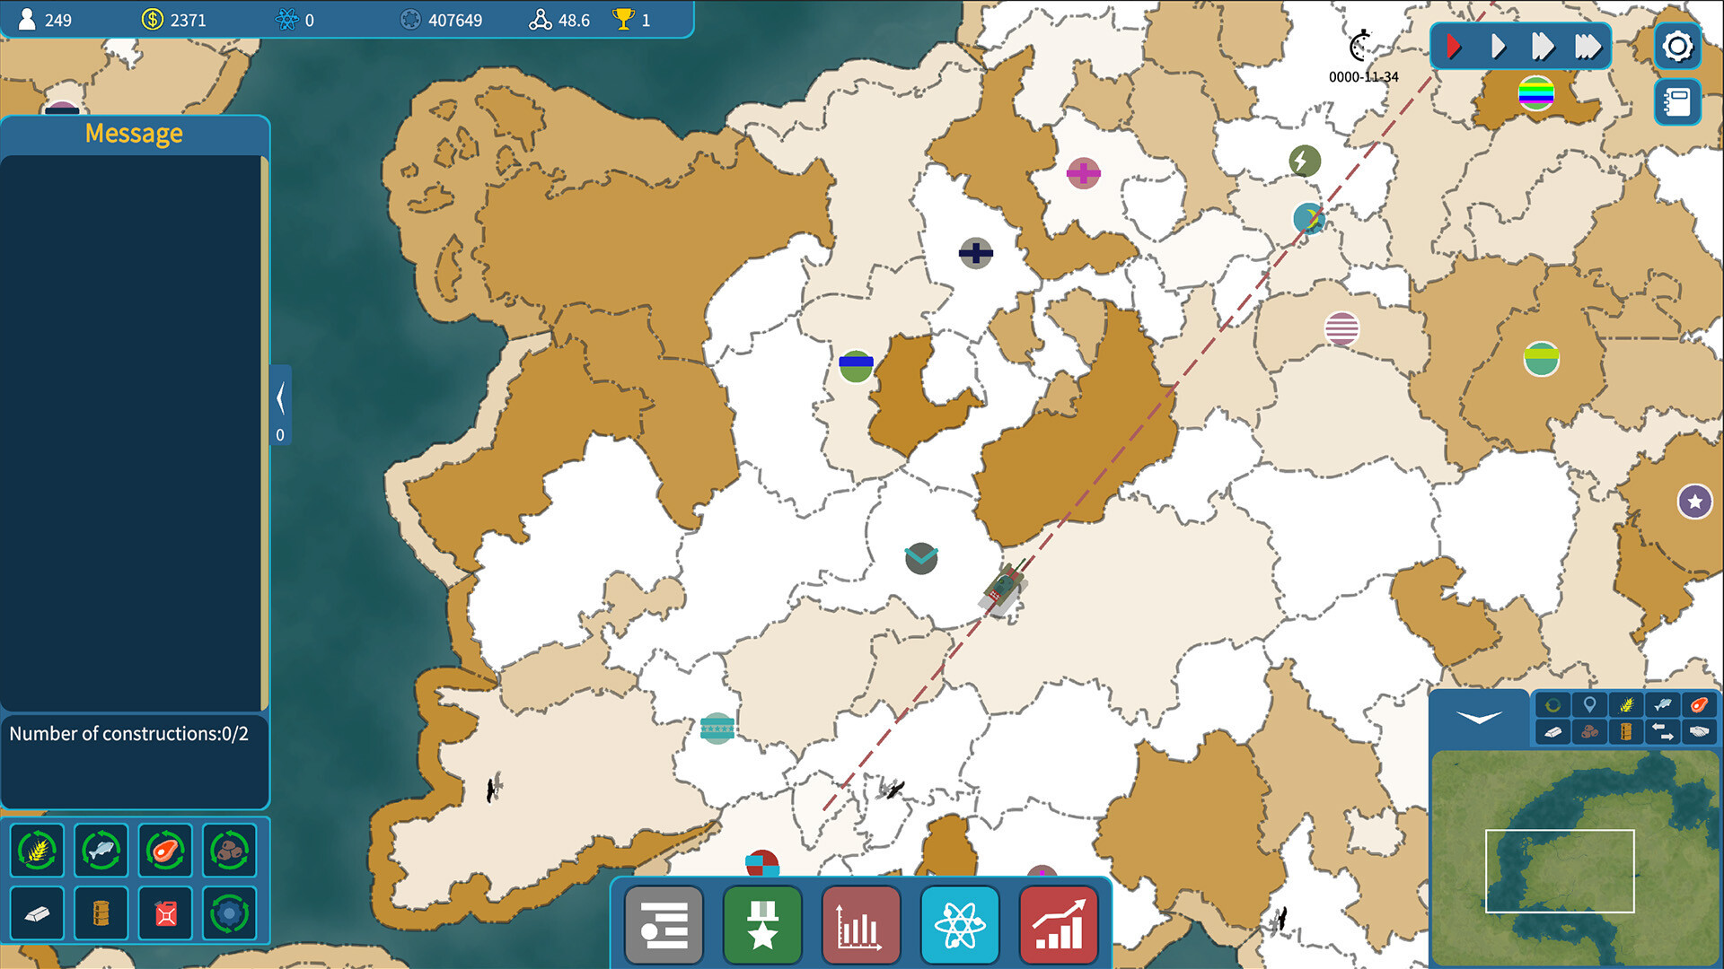Open the settings gear menu
Viewport: 1724px width, 969px height.
point(1676,47)
